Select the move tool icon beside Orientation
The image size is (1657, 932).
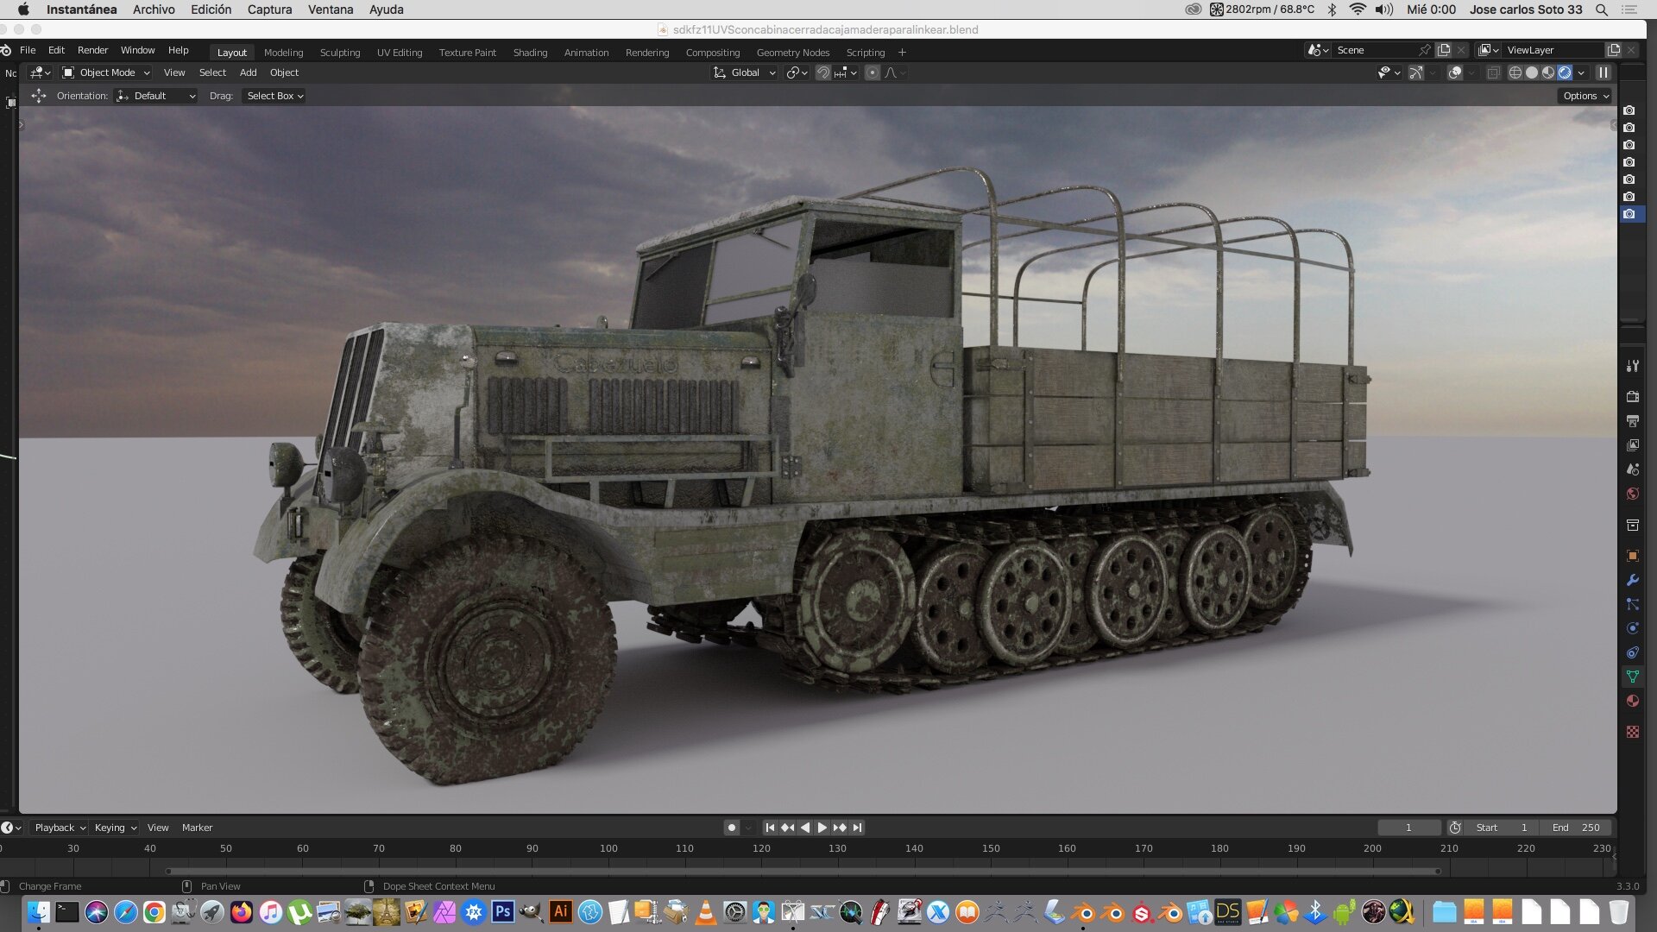click(x=39, y=96)
